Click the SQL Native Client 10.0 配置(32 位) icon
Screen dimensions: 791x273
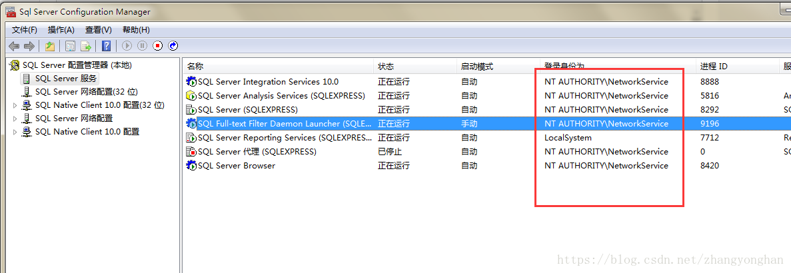pyautogui.click(x=27, y=105)
